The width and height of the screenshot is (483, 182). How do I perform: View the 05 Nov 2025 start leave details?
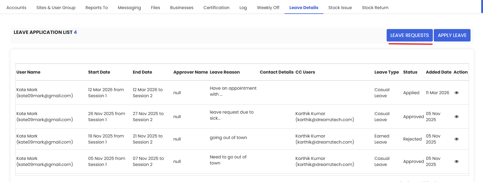coord(456,161)
